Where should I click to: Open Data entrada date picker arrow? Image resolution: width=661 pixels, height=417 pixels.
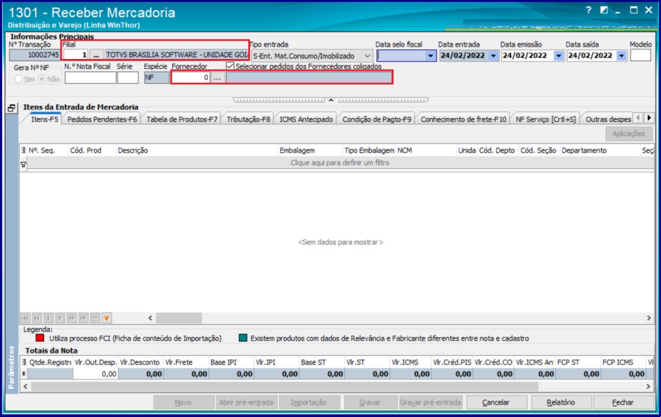tap(494, 56)
